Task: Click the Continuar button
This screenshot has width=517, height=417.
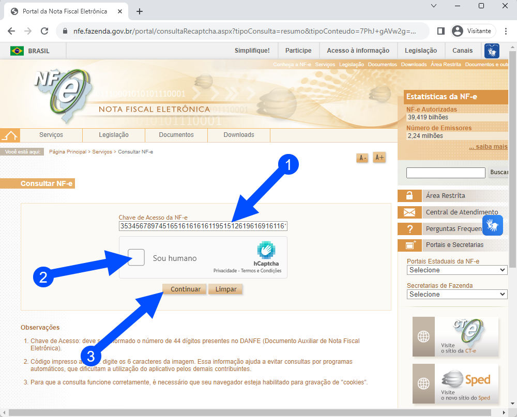Action: coord(185,289)
